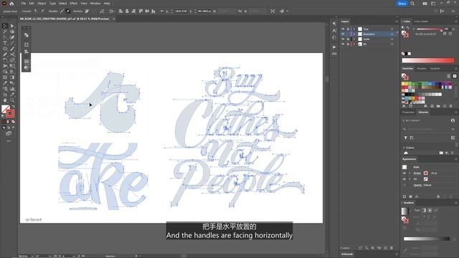Unlock the Guide layer
459x258 pixels.
348,39
